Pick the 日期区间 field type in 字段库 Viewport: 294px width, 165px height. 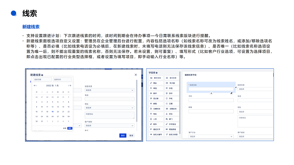[x=172, y=109]
